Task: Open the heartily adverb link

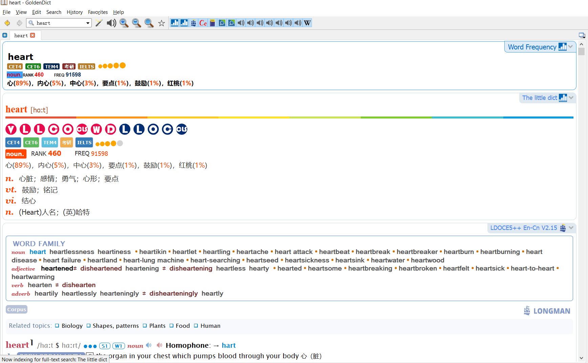Action: point(46,293)
